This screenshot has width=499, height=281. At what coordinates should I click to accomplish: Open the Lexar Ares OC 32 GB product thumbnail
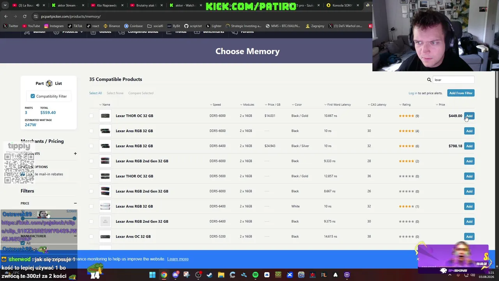click(x=105, y=237)
